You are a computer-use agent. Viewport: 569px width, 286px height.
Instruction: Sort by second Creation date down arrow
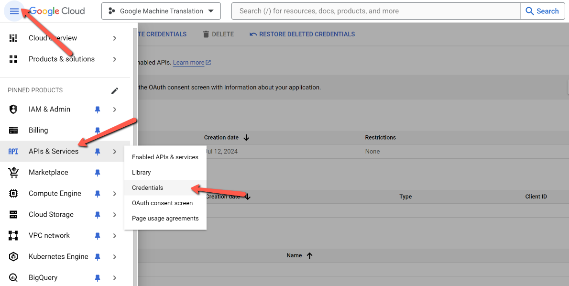[x=248, y=197]
